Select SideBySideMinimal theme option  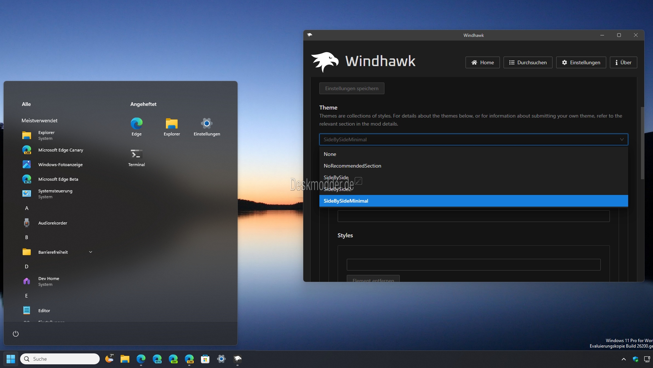(x=474, y=201)
